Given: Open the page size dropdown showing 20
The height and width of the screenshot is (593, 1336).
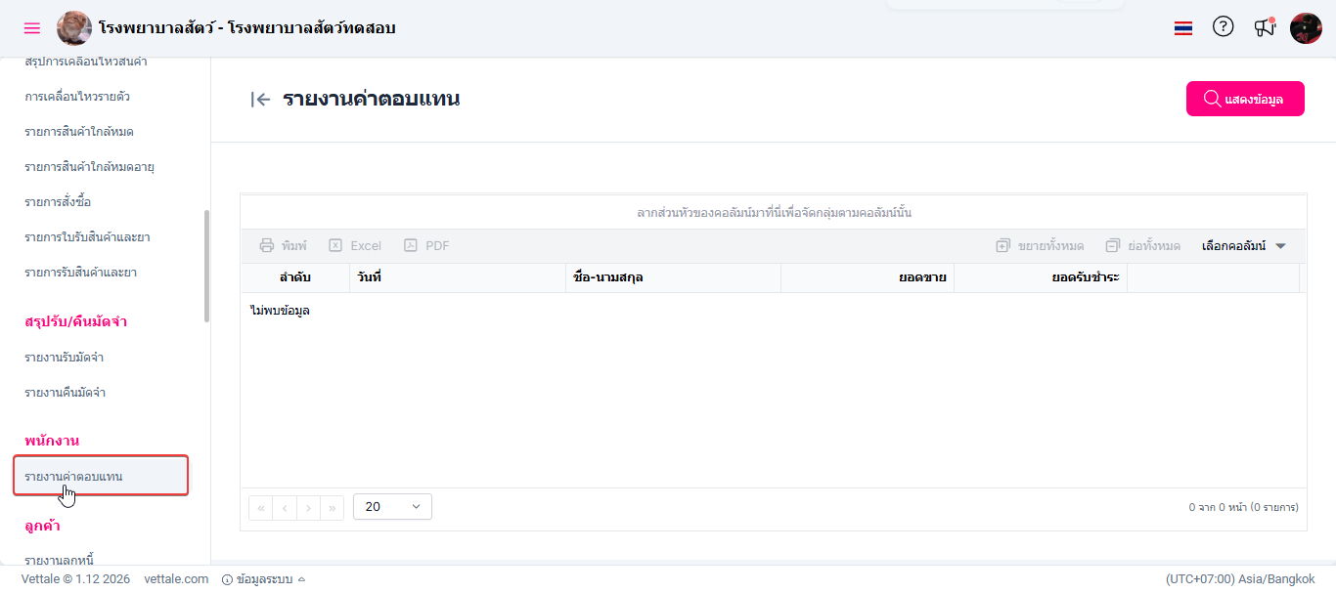Looking at the screenshot, I should 392,507.
